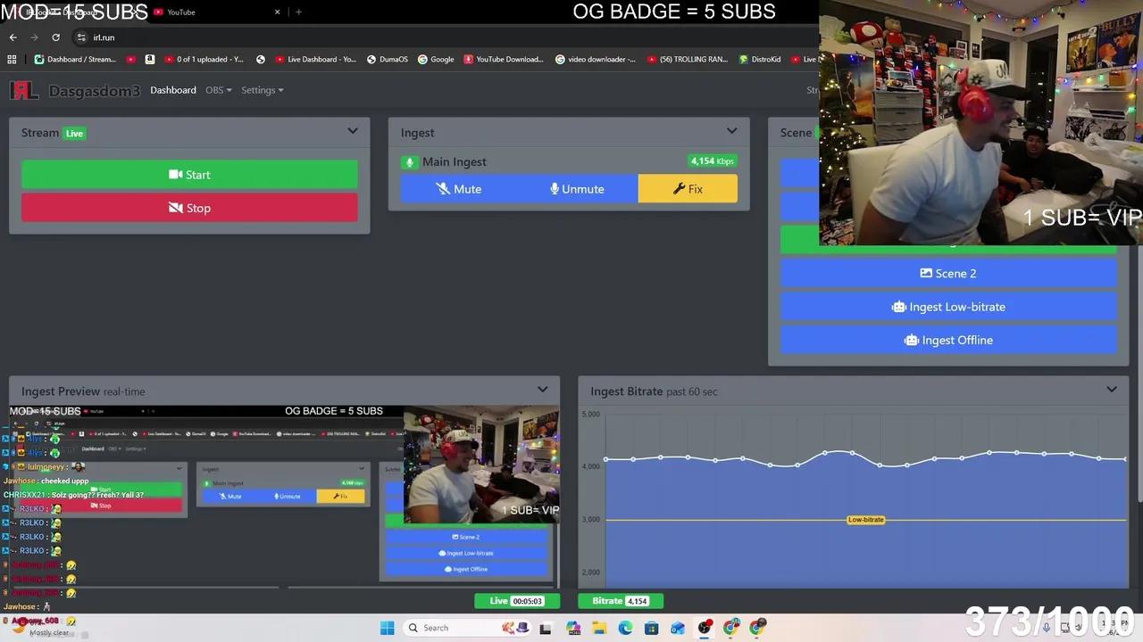Click the IRL logo in the navbar
This screenshot has width=1143, height=642.
click(24, 90)
